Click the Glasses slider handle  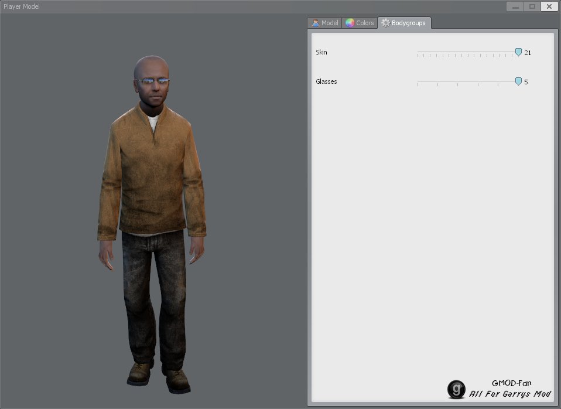tap(518, 81)
